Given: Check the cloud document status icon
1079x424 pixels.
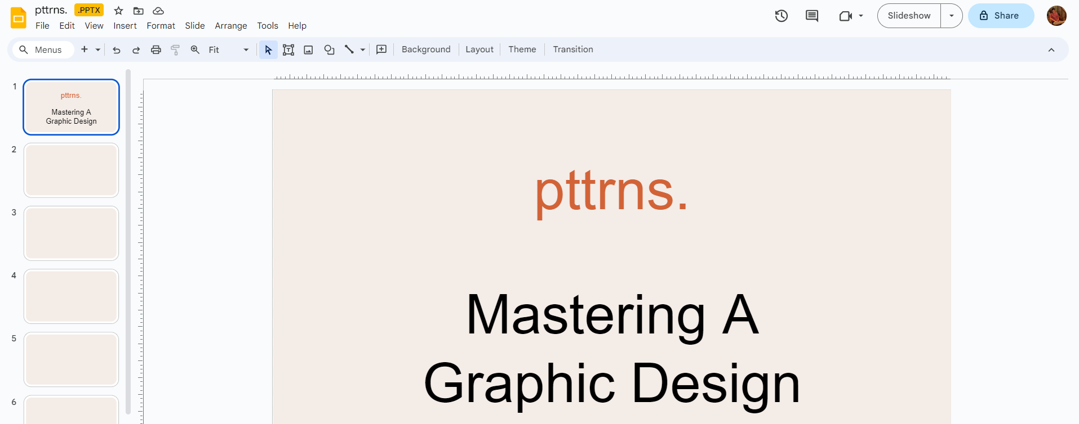Looking at the screenshot, I should click(158, 11).
